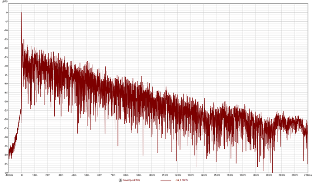The height and width of the screenshot is (184, 312).
Task: Click the 150m tick on time axis
Action: pos(217,175)
